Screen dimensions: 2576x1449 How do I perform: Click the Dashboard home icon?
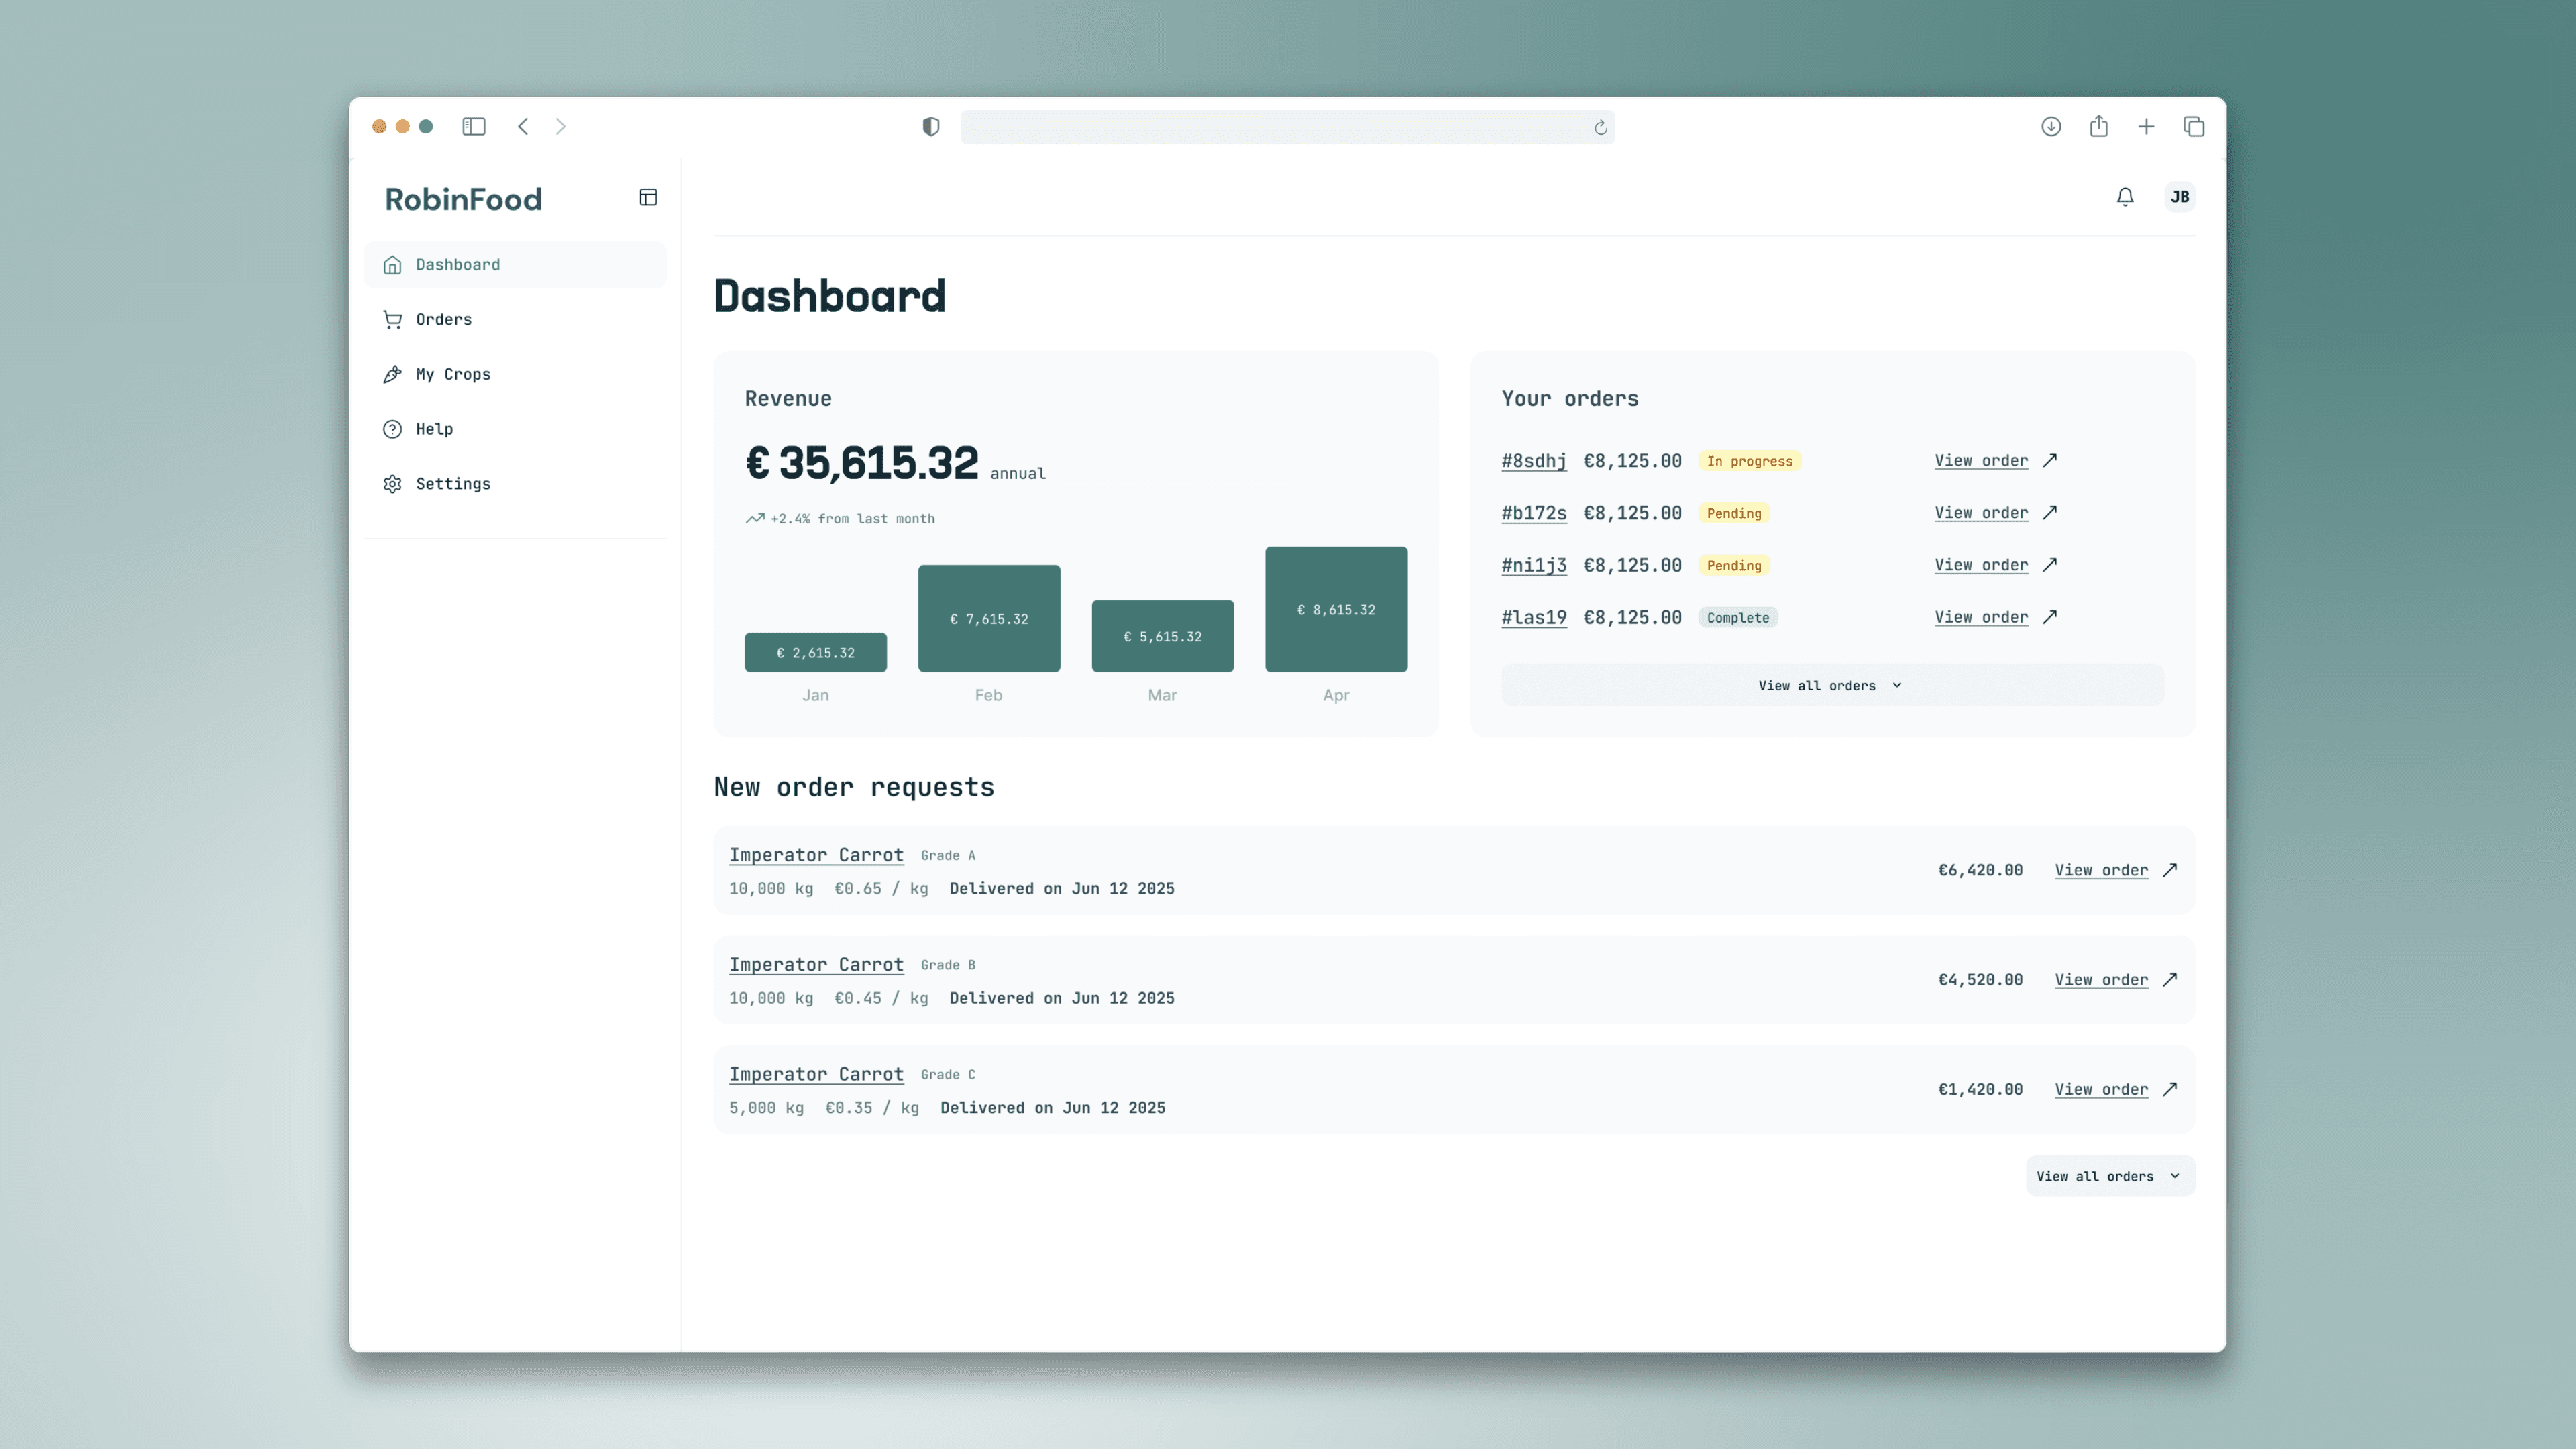pyautogui.click(x=393, y=265)
